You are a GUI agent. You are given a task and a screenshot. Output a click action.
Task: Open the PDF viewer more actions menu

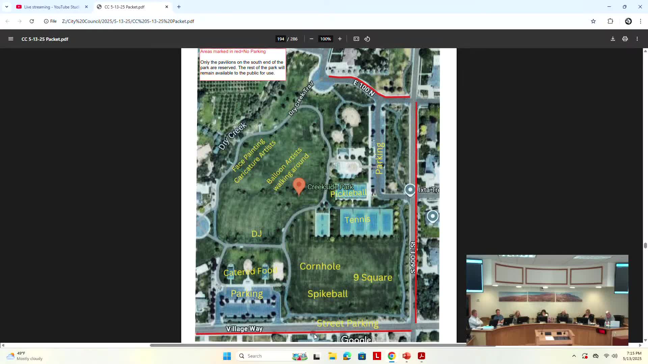(637, 39)
